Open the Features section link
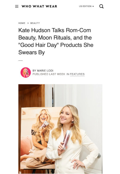Image resolution: width=120 pixels, height=174 pixels. pos(77,74)
